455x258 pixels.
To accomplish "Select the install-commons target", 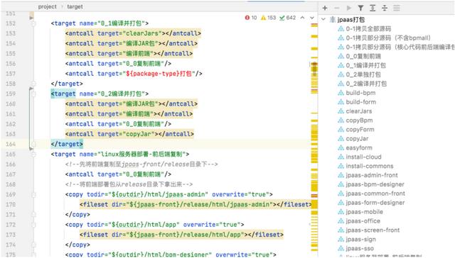I will tap(370, 166).
